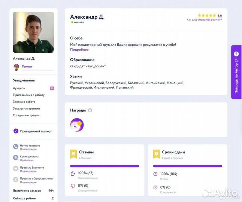Click the Сейчас в работе 2 row
Image resolution: width=242 pixels, height=202 pixels.
[33, 198]
